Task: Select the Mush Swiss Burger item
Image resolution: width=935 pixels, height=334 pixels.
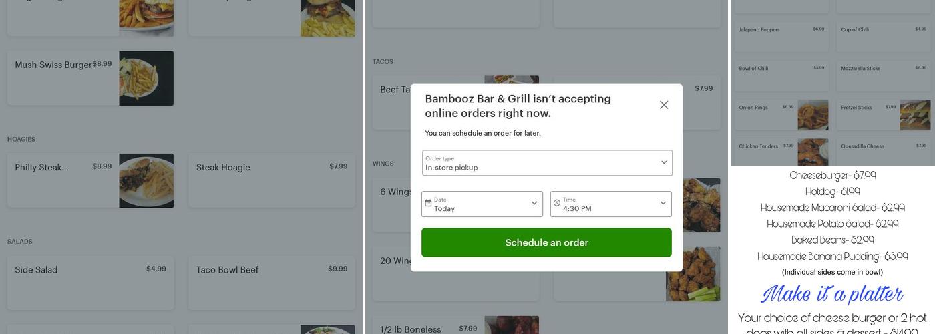Action: [90, 78]
